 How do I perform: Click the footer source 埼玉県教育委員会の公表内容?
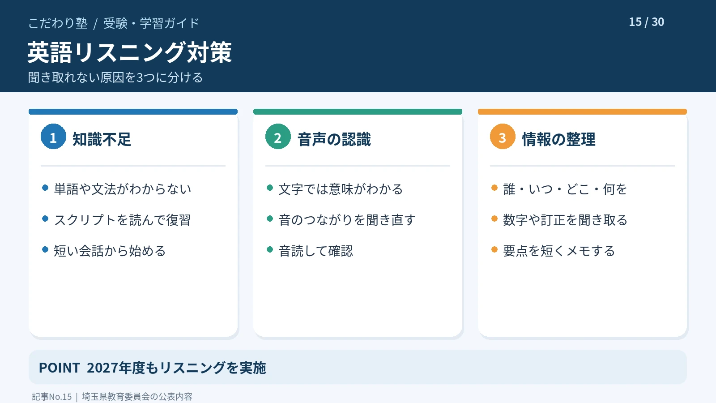pyautogui.click(x=137, y=397)
